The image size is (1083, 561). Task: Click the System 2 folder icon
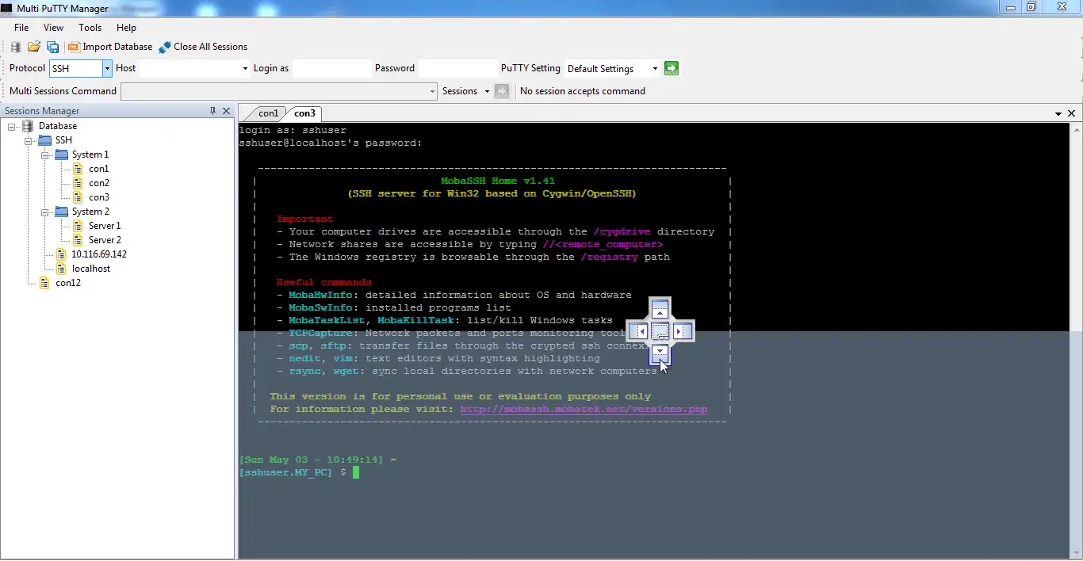61,212
